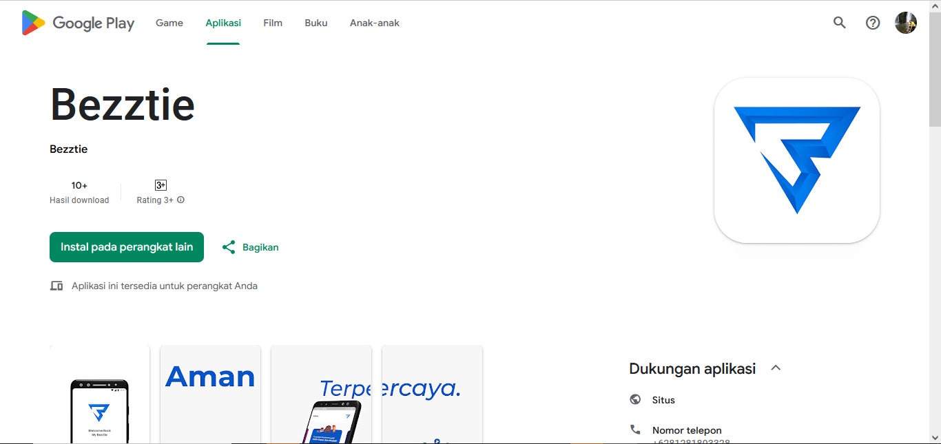Open search with the magnifier icon
Viewport: 941px width, 444px height.
839,23
